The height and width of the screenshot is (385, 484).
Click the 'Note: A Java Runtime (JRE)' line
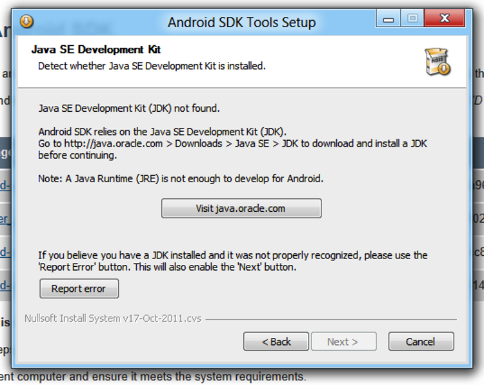click(x=181, y=178)
